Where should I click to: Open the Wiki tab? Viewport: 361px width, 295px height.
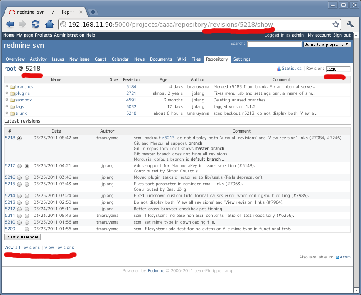click(x=182, y=59)
